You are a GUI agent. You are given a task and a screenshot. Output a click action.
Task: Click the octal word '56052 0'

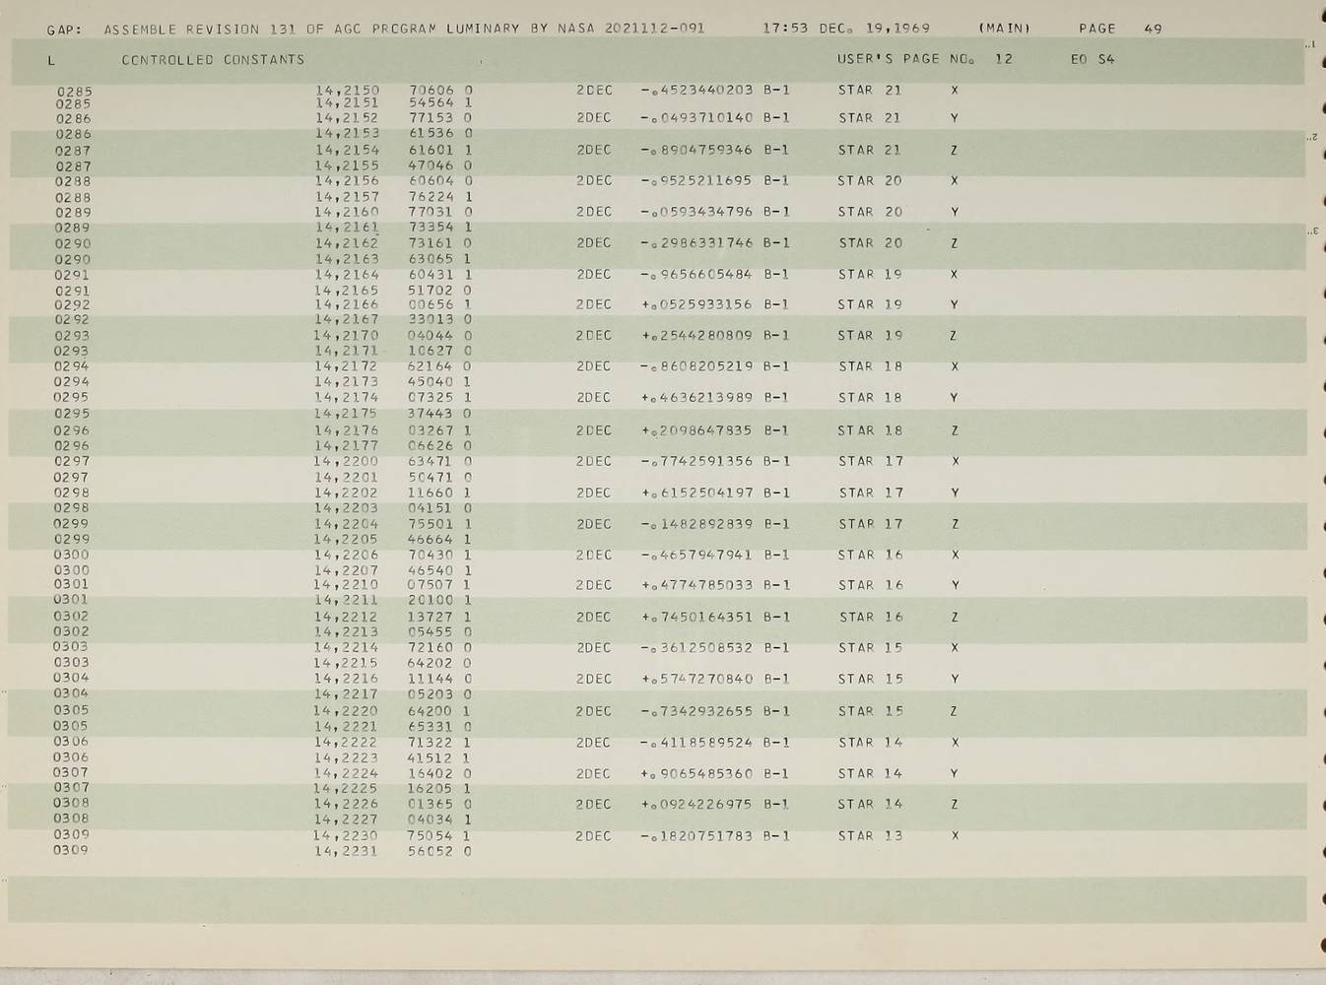coord(439,851)
